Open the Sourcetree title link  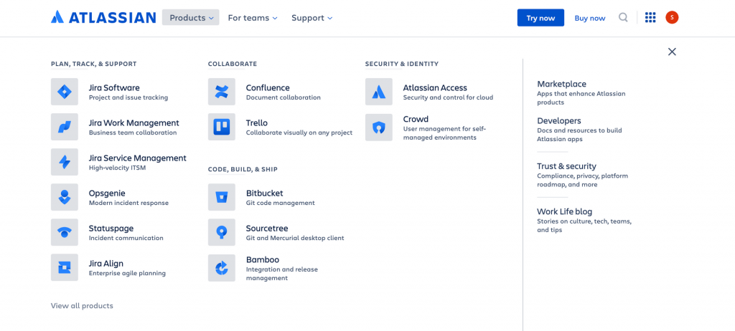click(x=267, y=228)
